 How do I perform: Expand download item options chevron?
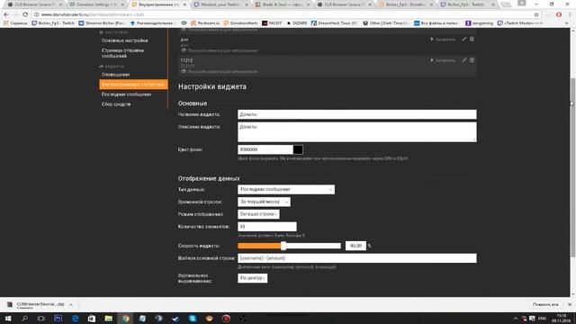pos(71,304)
